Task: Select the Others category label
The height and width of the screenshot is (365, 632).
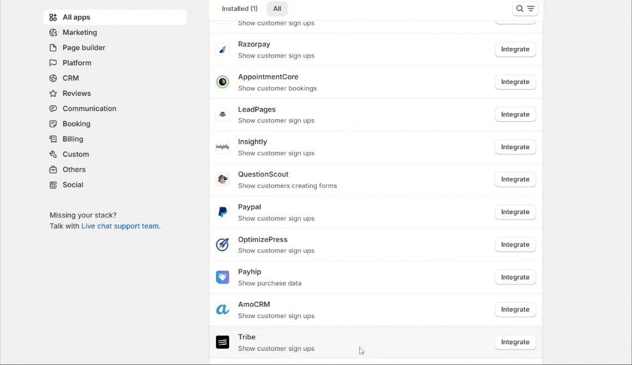Action: [74, 169]
